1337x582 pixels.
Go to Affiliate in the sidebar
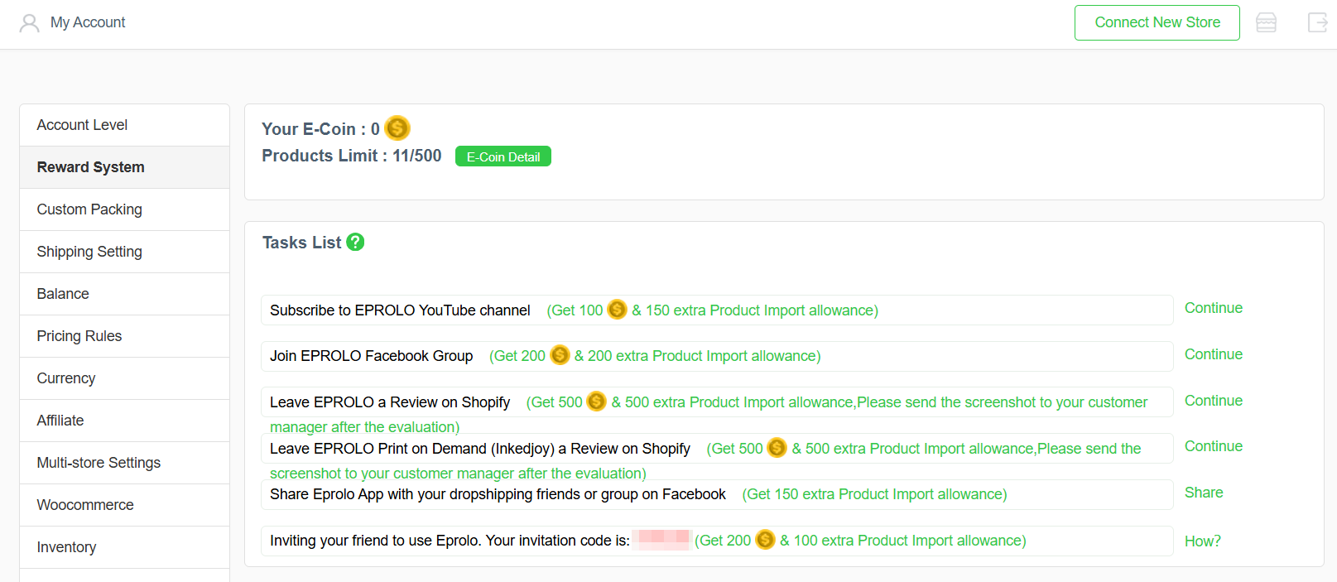pos(124,421)
